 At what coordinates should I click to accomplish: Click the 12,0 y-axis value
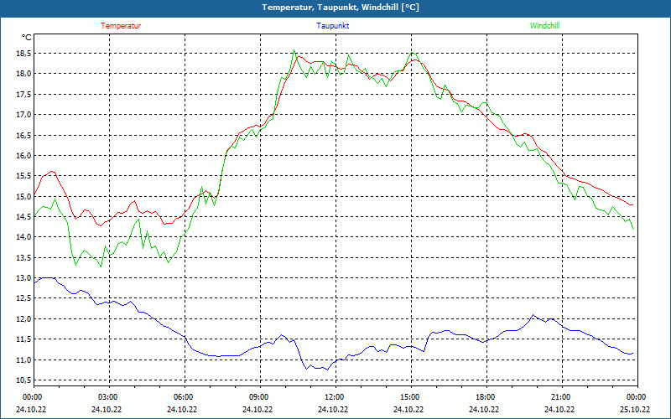coord(24,319)
